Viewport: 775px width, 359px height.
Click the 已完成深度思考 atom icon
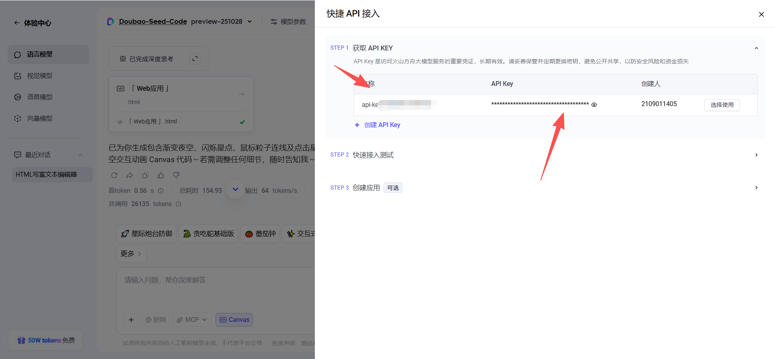click(x=123, y=59)
